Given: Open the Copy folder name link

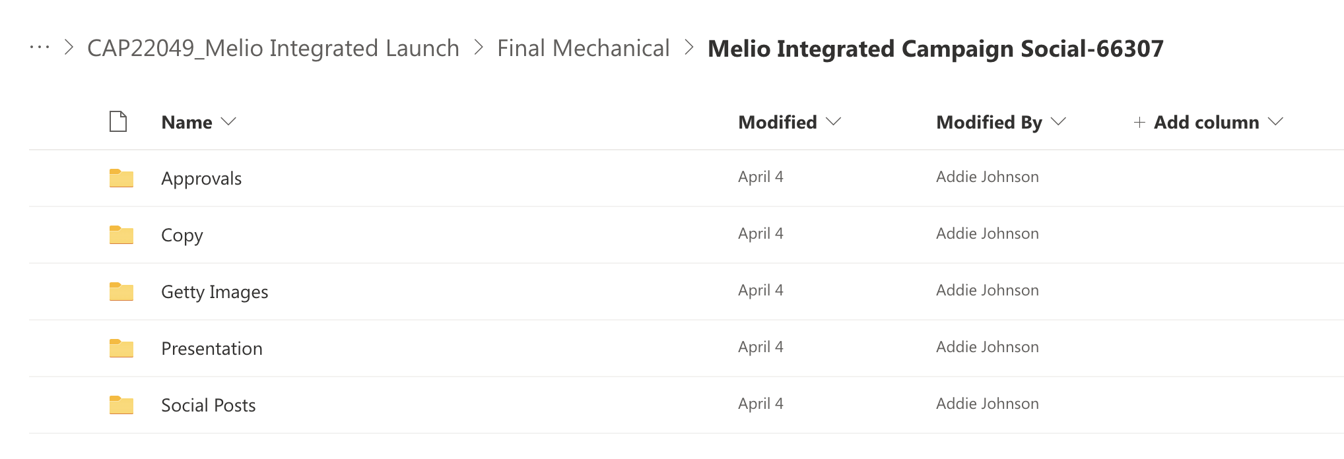Looking at the screenshot, I should [x=182, y=235].
